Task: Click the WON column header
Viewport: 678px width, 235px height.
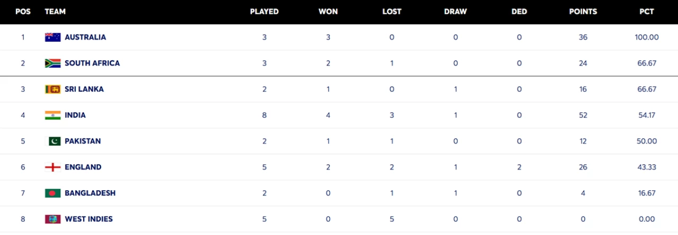Action: (328, 12)
